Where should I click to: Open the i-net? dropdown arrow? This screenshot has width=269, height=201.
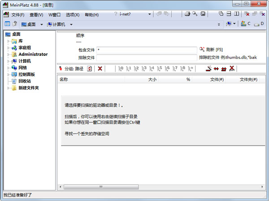pos(150,14)
